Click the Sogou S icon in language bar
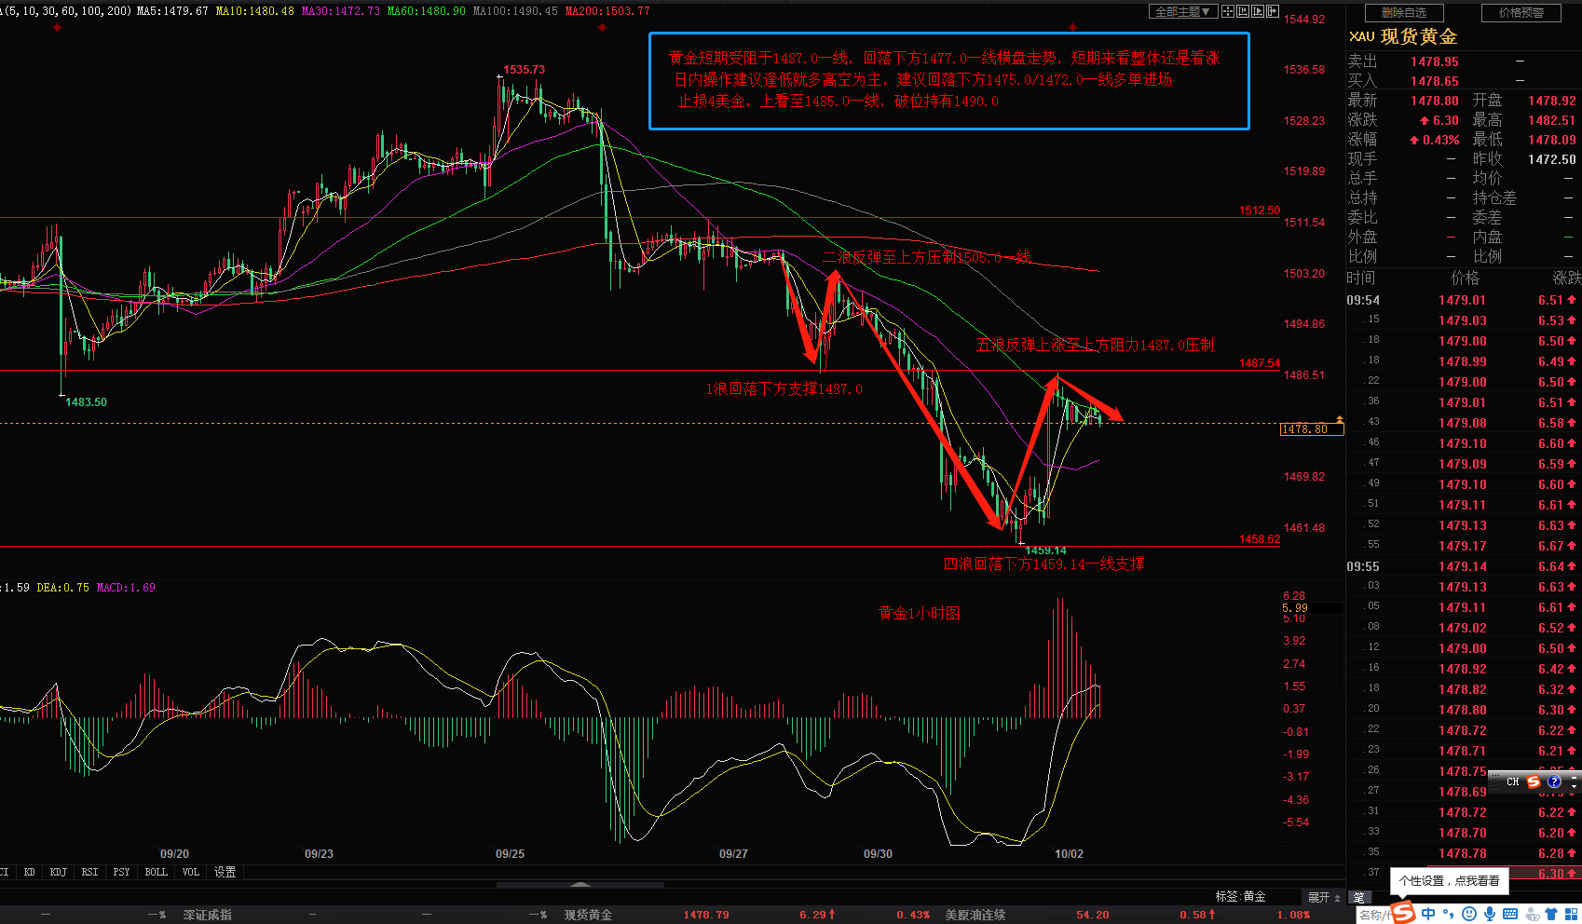Image resolution: width=1582 pixels, height=924 pixels. (1534, 781)
